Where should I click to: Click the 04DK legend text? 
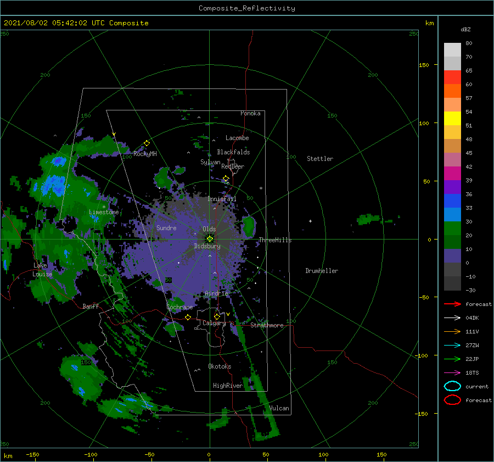tap(472, 318)
